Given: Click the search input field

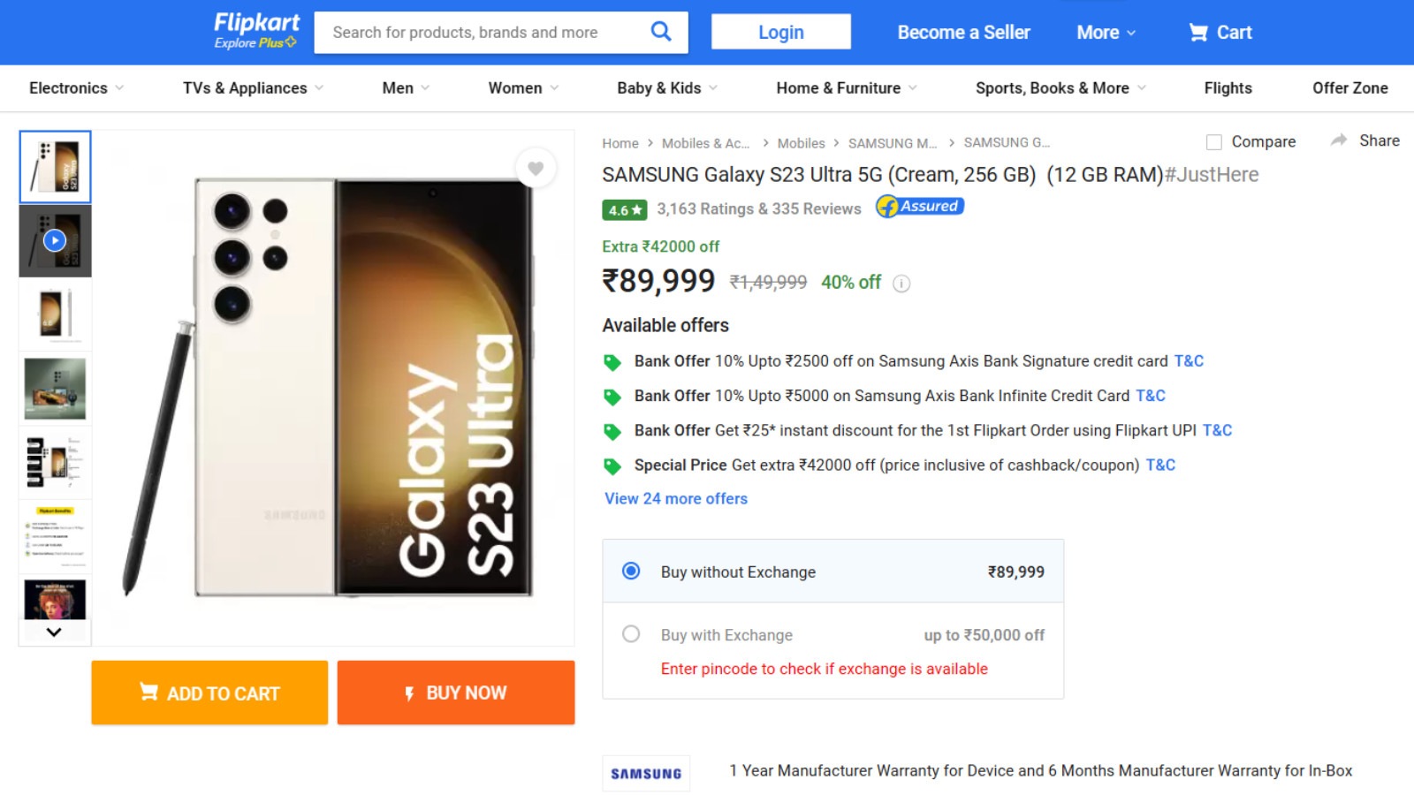Looking at the screenshot, I should coord(486,32).
